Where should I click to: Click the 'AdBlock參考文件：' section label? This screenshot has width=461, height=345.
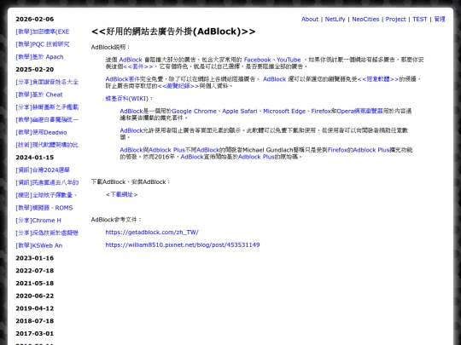pyautogui.click(x=117, y=220)
